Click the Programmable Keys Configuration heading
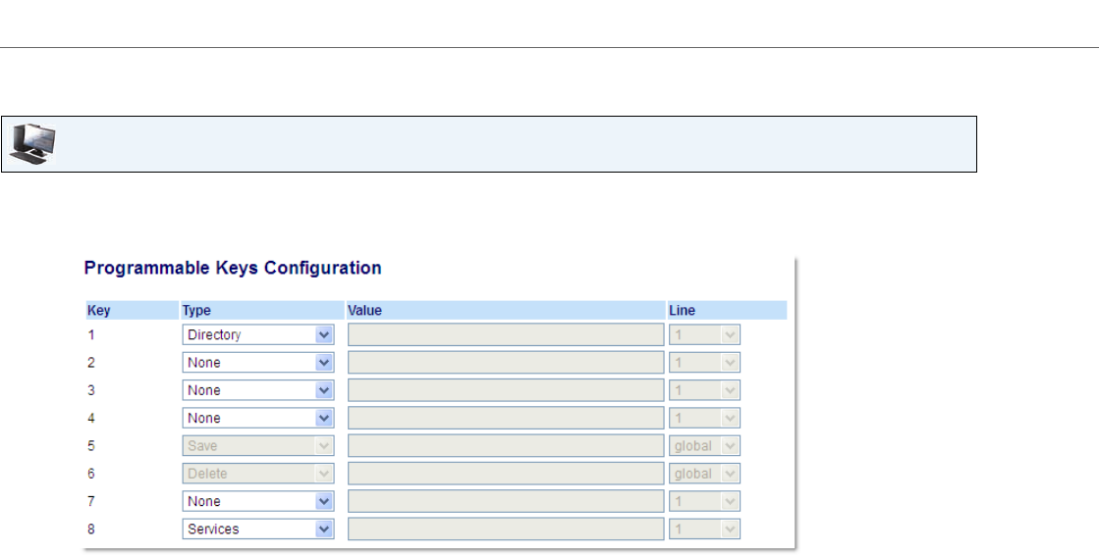This screenshot has width=1099, height=555. pos(233,268)
